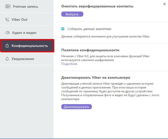Open the Уведомления settings tab
168x139 pixels.
[x=23, y=59]
